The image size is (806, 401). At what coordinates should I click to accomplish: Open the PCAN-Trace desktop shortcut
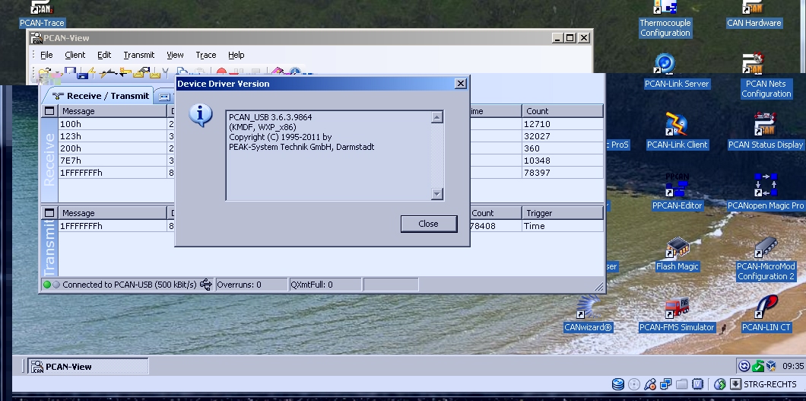point(42,13)
